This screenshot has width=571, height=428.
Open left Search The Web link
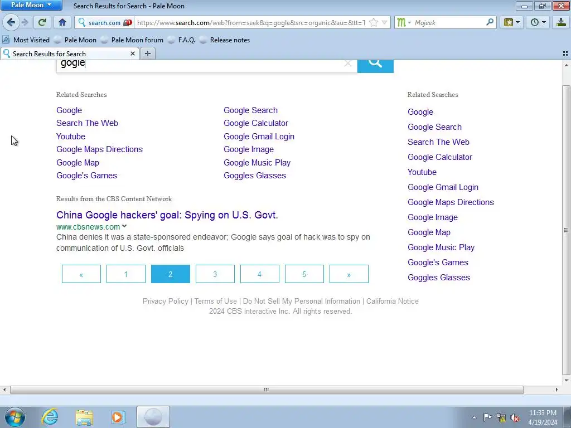click(x=87, y=123)
